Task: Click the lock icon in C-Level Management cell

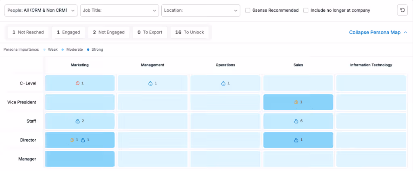Action: [x=150, y=83]
